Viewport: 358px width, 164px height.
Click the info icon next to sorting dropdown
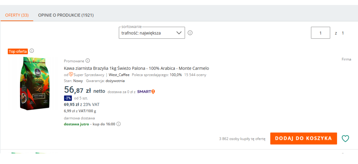click(x=190, y=33)
